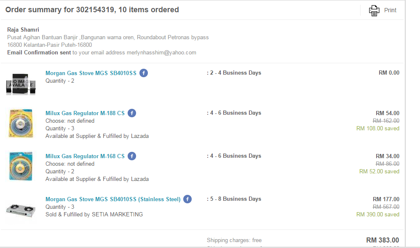The image size is (420, 248).
Task: Open the Milux Gas Regulator M-188 CS link
Action: [85, 113]
